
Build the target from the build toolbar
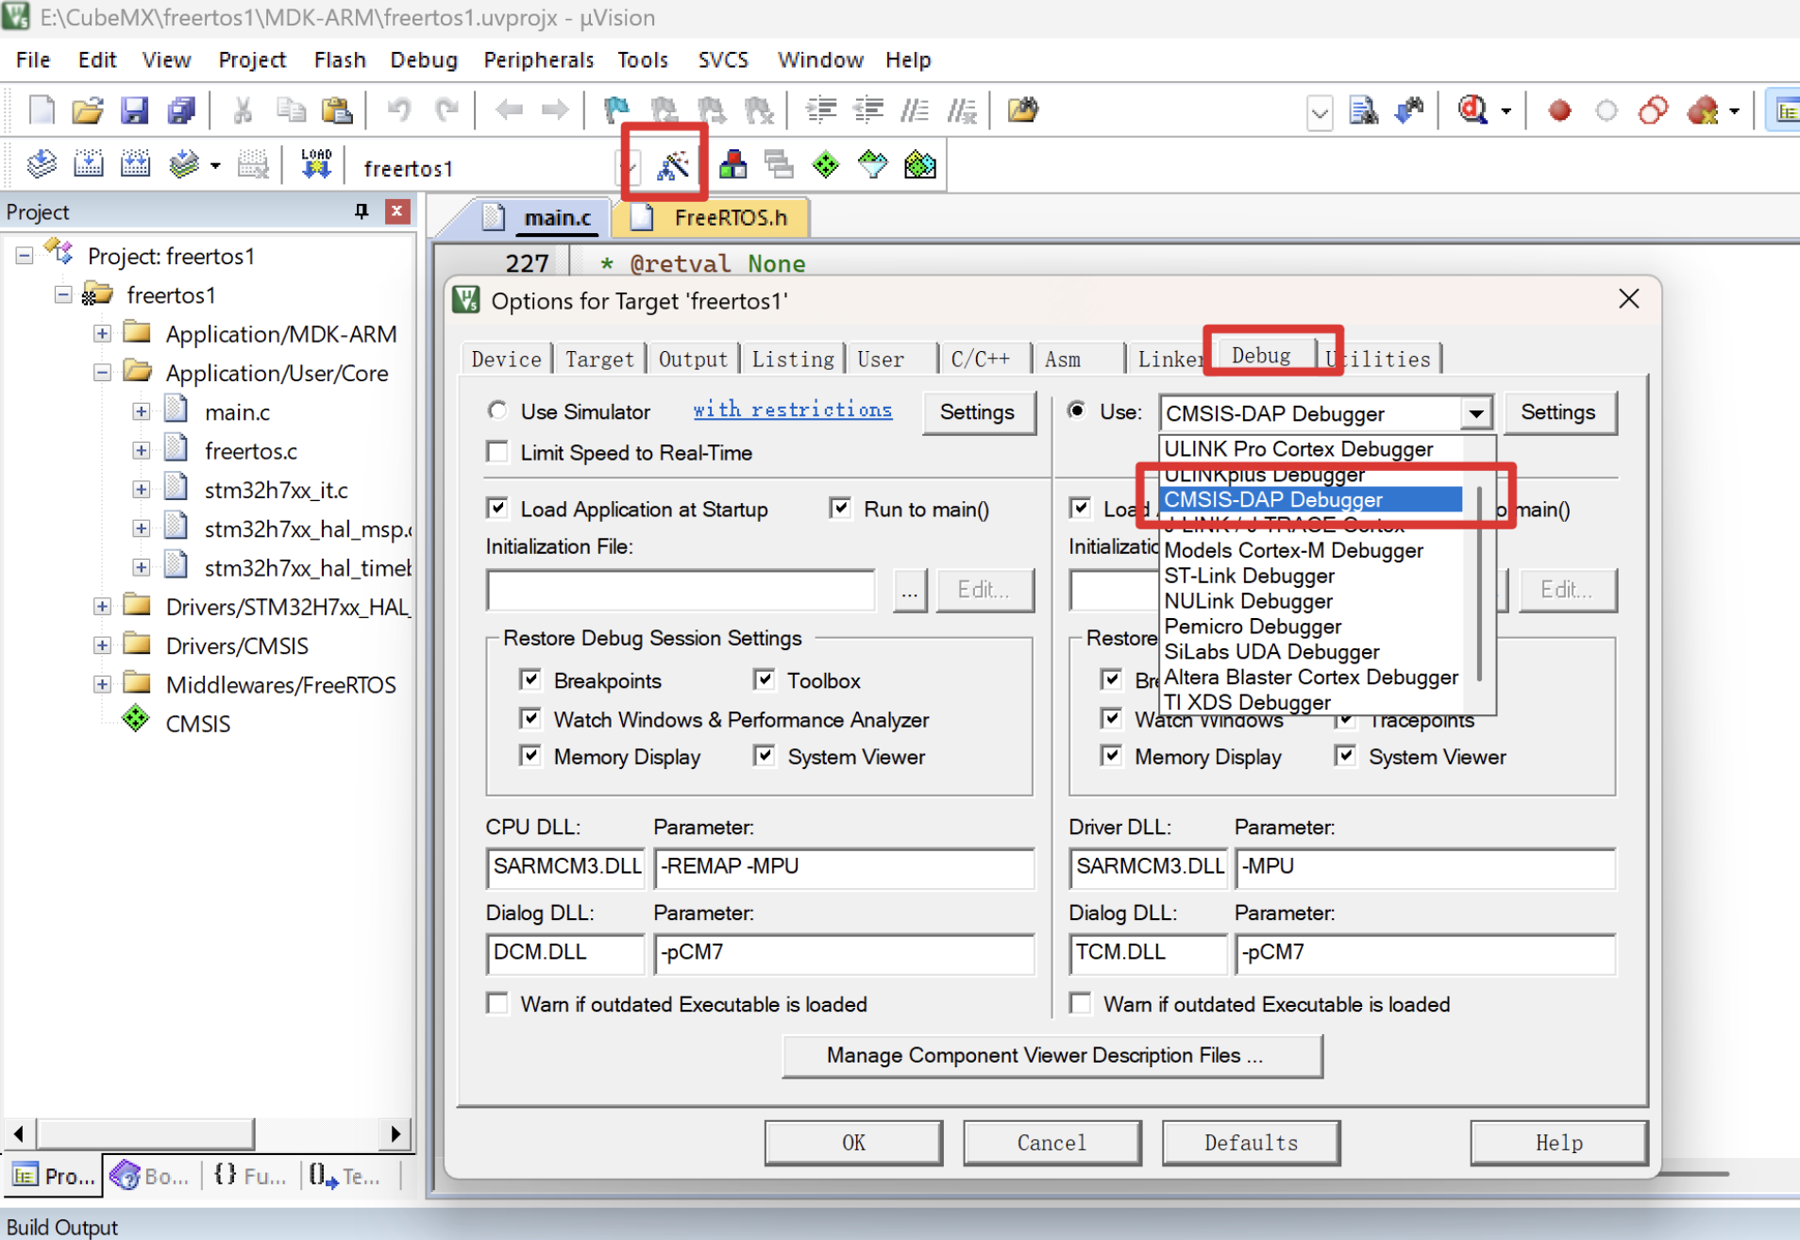click(x=89, y=165)
